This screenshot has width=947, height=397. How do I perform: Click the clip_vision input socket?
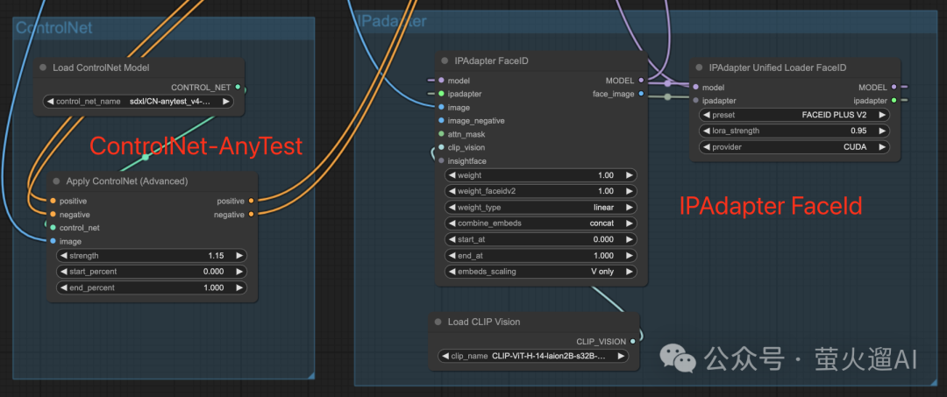441,147
